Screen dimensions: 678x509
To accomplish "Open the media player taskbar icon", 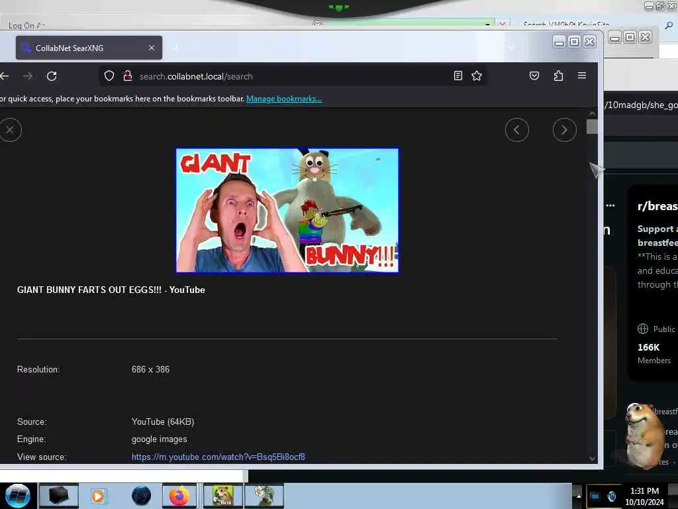I will pos(98,496).
